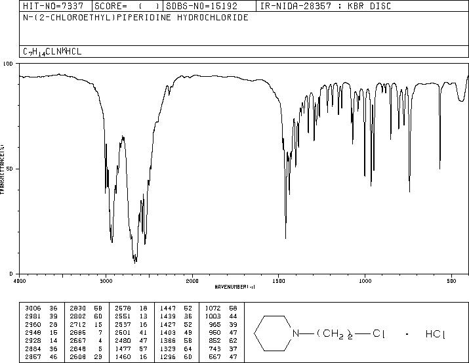This screenshot has width=469, height=363.
Task: Select the 852 entry in the peak table
Action: pos(223,341)
